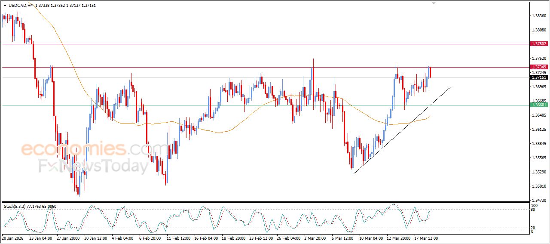The height and width of the screenshot is (244, 550).
Task: Select the green 1.36601 support price label
Action: [x=539, y=105]
